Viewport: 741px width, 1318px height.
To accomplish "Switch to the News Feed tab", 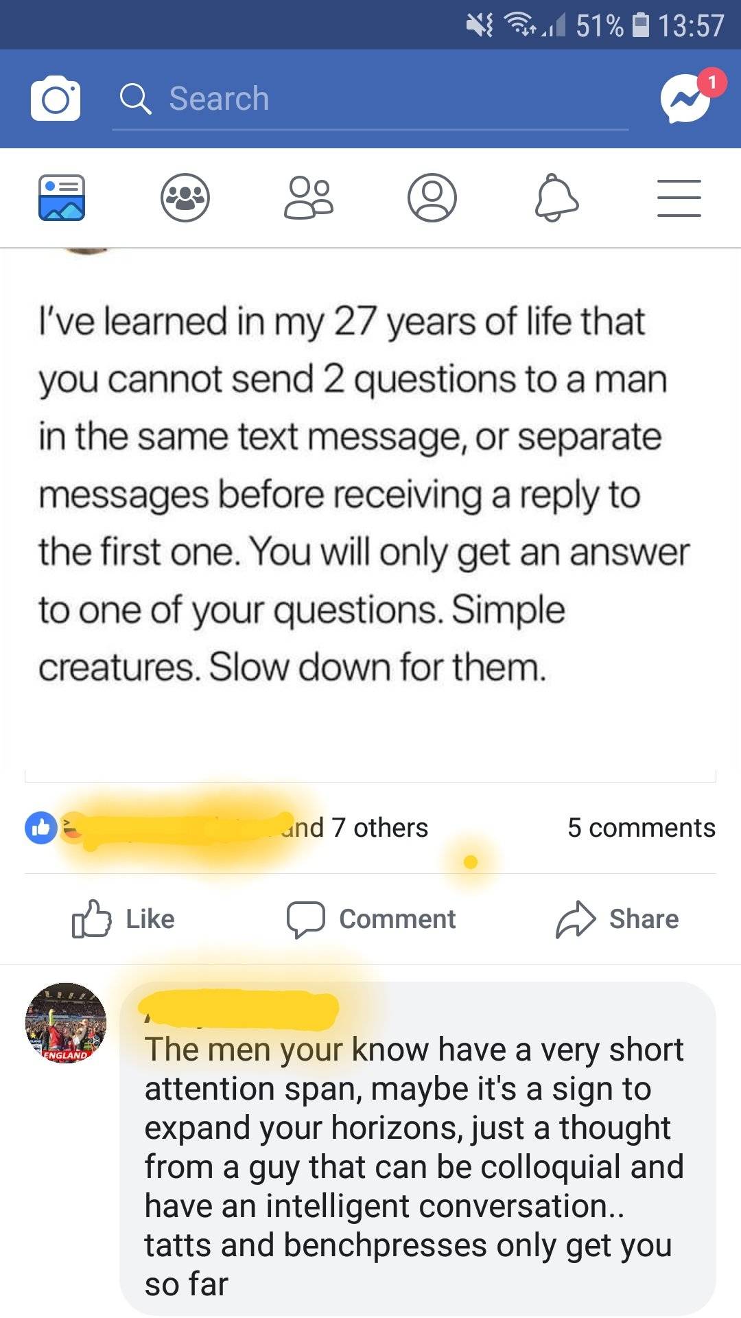I will (x=62, y=198).
